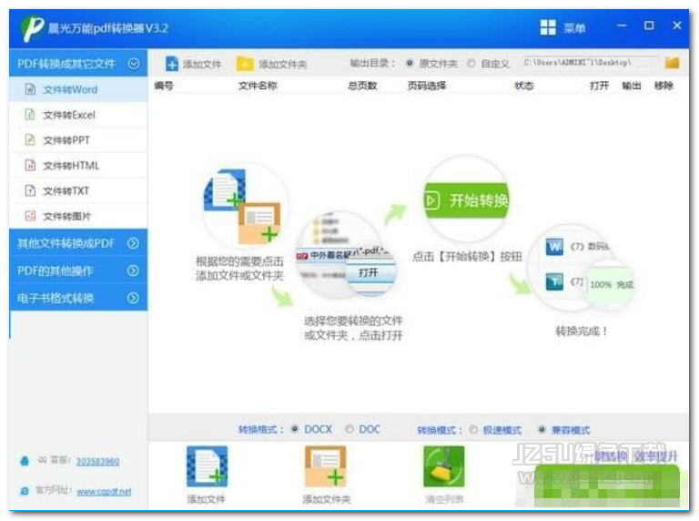
Task: Expand the 其他文件转换成PDF section arrow
Action: click(133, 243)
